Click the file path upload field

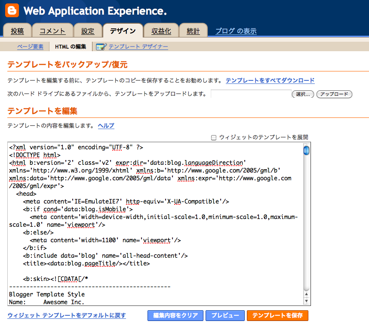tap(251, 94)
